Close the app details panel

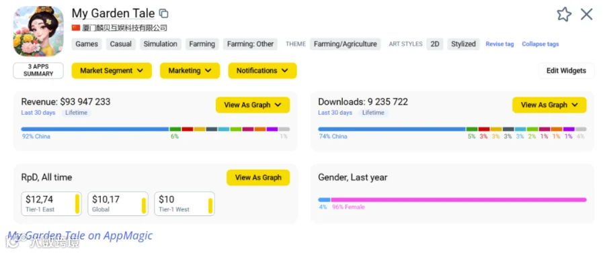point(586,14)
